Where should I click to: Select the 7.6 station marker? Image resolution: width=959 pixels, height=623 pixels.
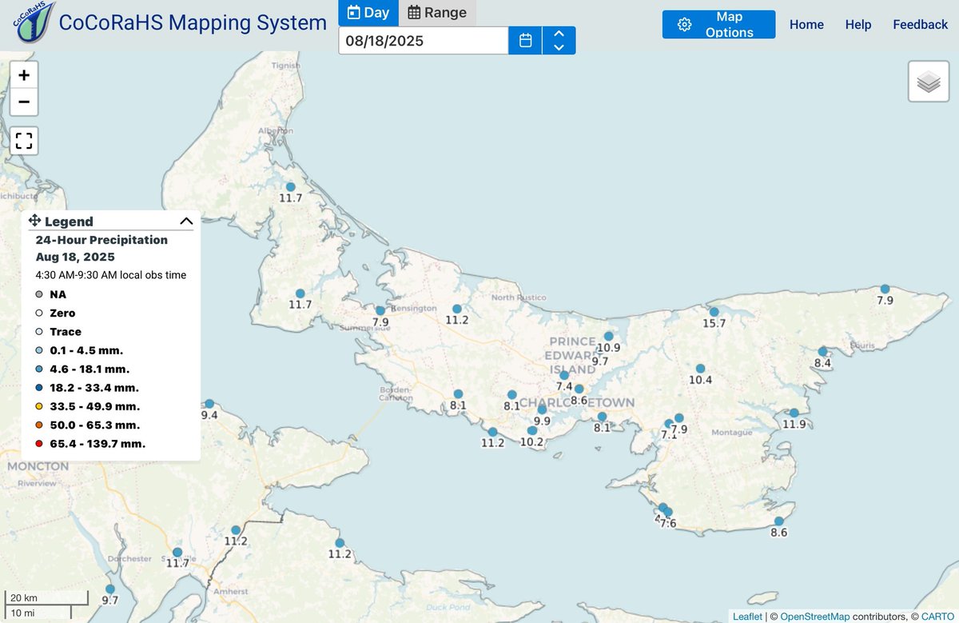pyautogui.click(x=668, y=513)
